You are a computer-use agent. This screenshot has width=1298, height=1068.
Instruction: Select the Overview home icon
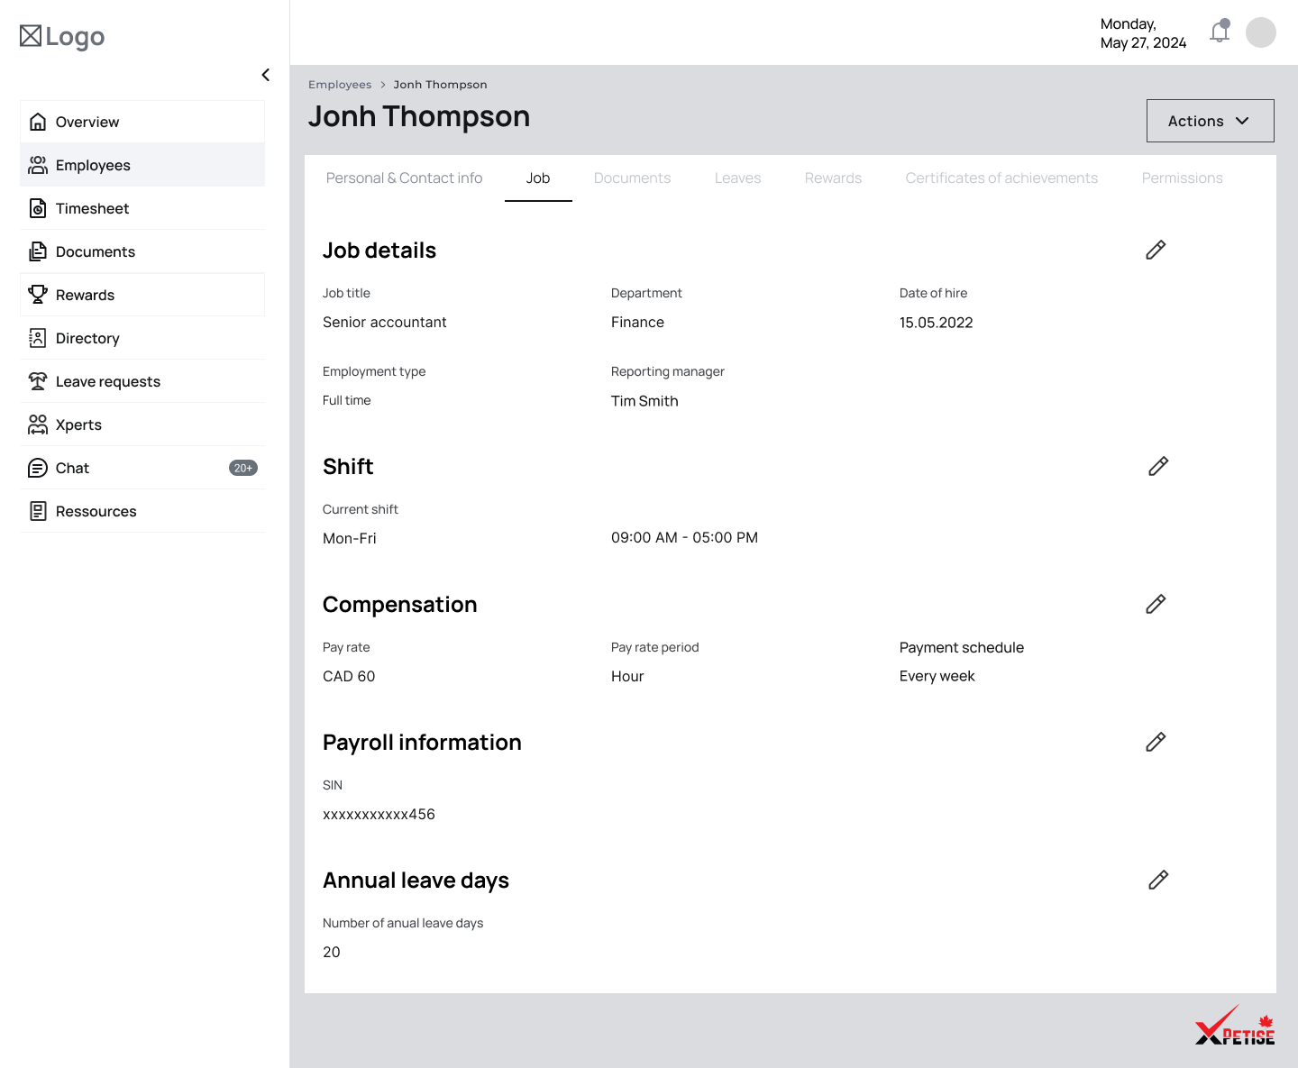click(x=38, y=121)
